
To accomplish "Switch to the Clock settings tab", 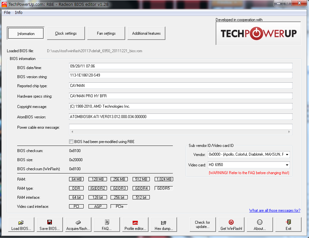I will point(66,33).
